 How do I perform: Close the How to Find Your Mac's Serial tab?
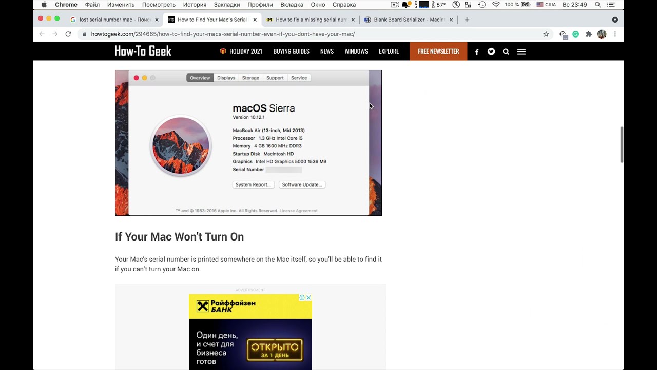coord(255,20)
